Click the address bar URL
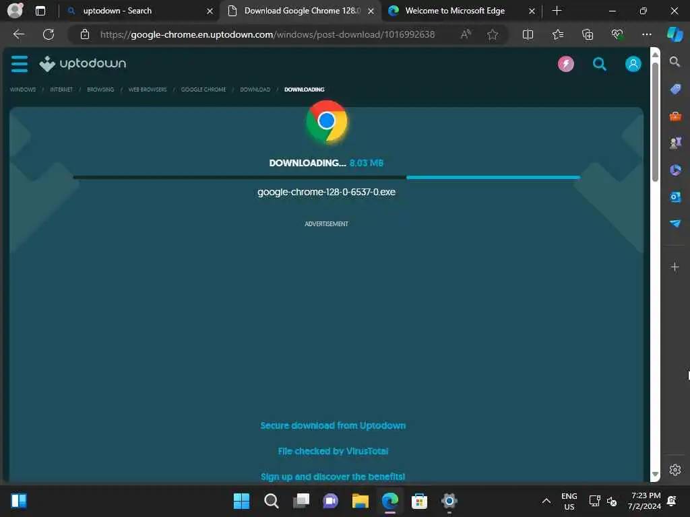The height and width of the screenshot is (517, 690). (267, 34)
